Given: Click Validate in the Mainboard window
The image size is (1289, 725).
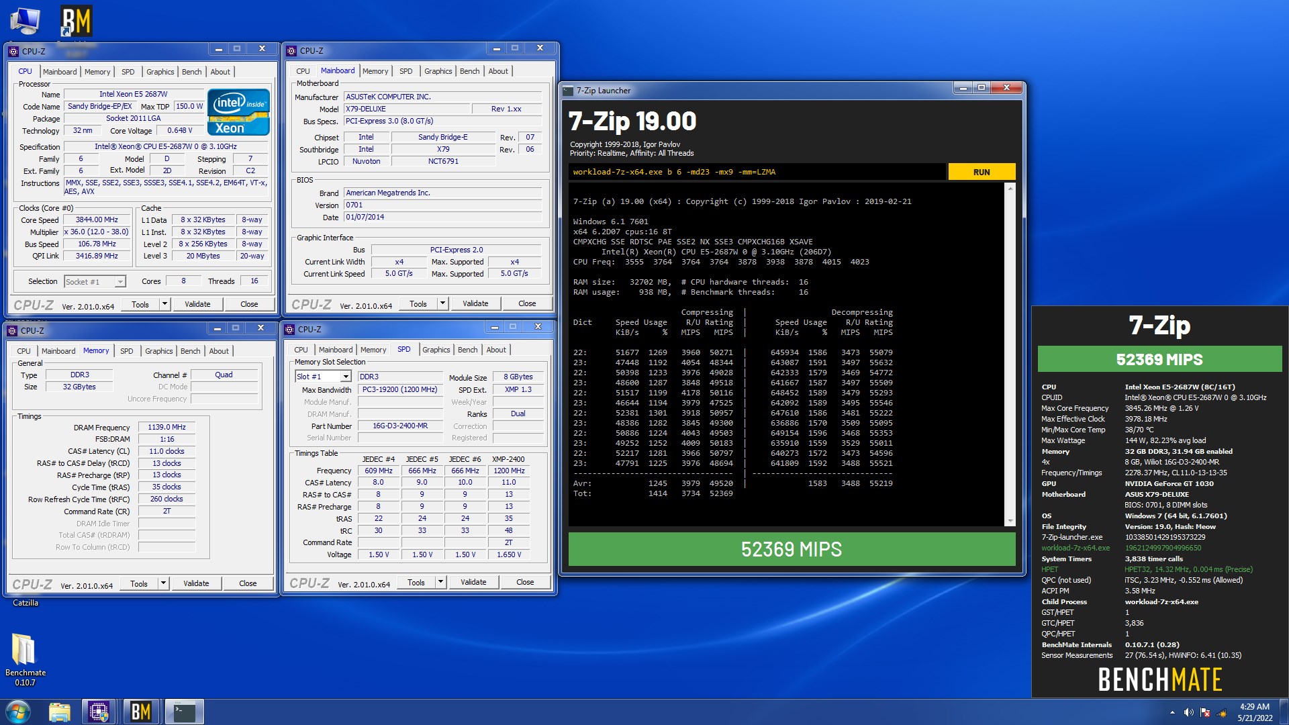Looking at the screenshot, I should pyautogui.click(x=475, y=303).
